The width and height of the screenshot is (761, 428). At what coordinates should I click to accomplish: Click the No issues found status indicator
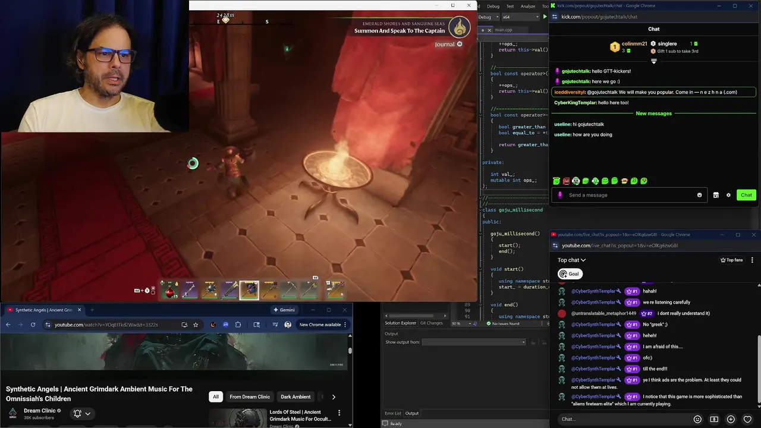503,323
